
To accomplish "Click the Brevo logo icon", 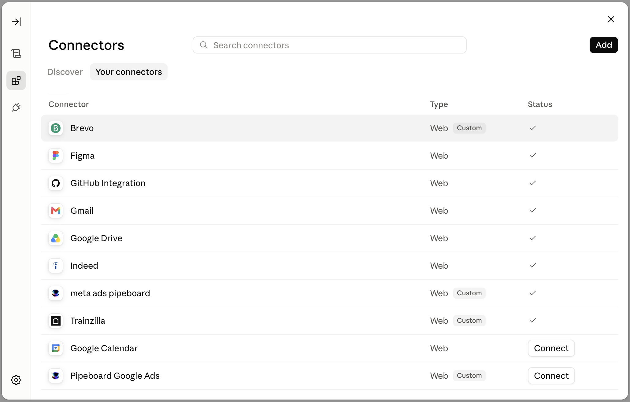I will 56,128.
